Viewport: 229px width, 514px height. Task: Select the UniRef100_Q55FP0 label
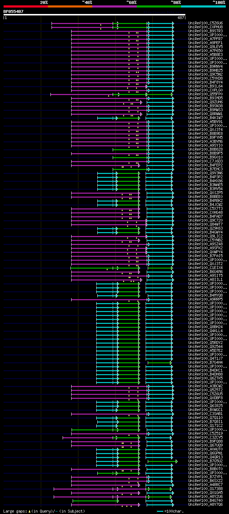pyautogui.click(x=205, y=94)
